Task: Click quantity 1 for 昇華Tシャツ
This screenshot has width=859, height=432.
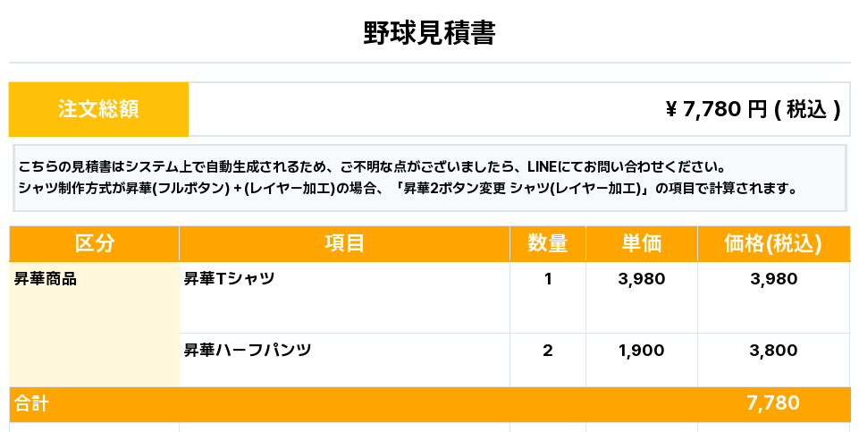Action: 548,279
